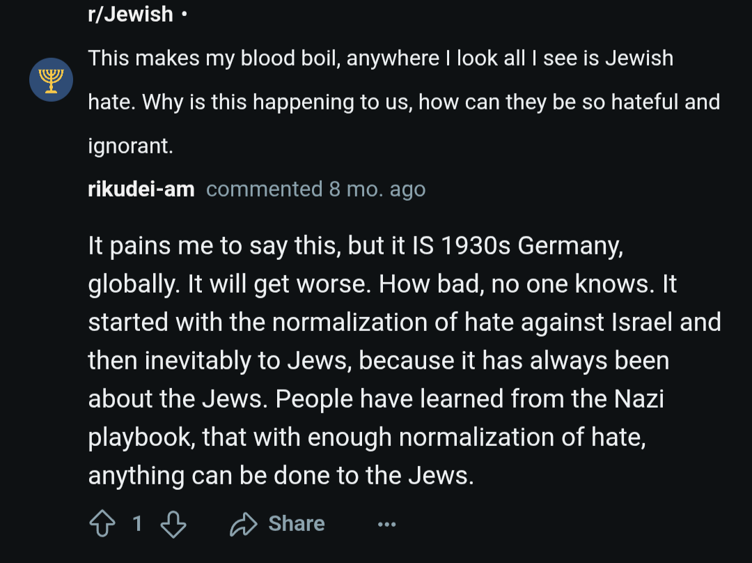752x563 pixels.
Task: Open rikudei-am's user profile
Action: [141, 189]
